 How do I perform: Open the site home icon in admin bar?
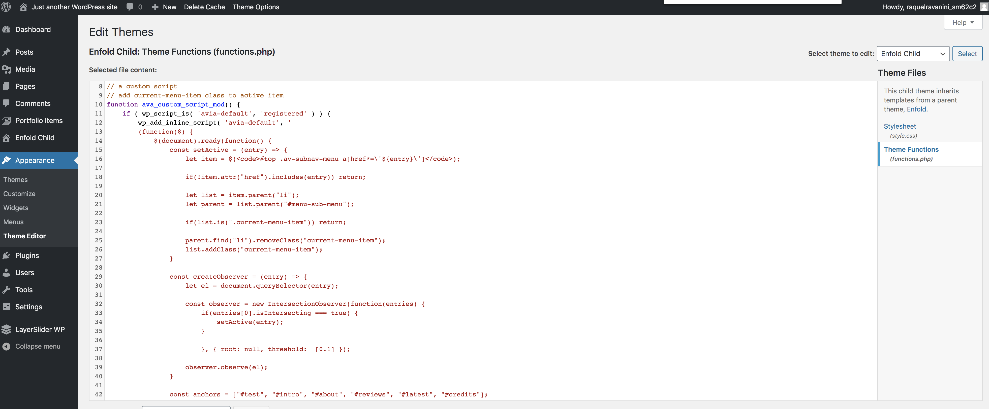click(x=23, y=7)
